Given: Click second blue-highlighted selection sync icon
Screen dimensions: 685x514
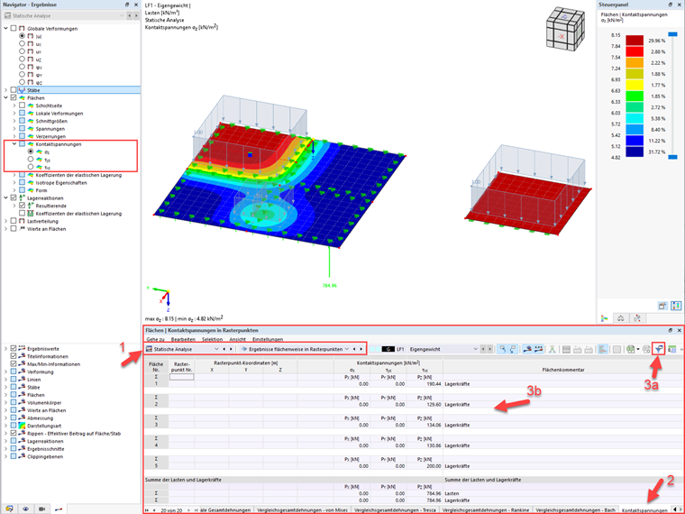Looking at the screenshot, I should (514, 349).
